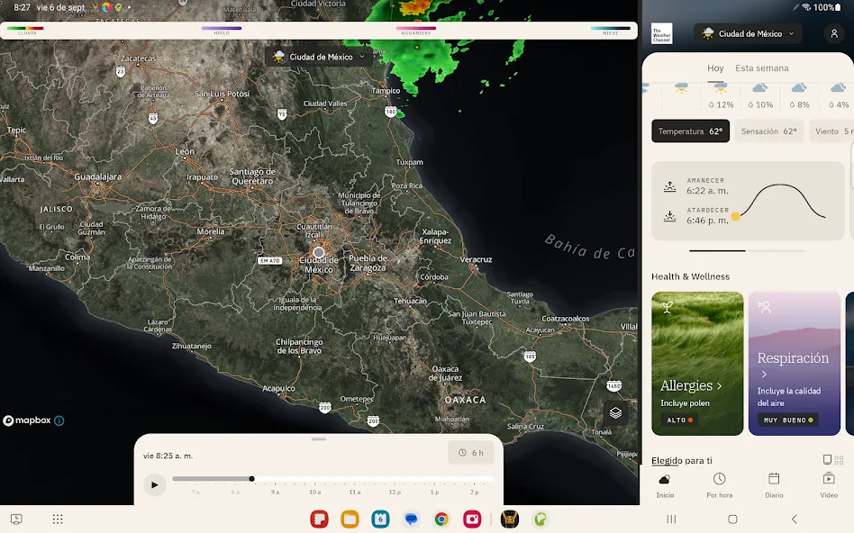This screenshot has width=854, height=533.
Task: Click the 8% precipitation hour forecast
Action: tap(799, 95)
